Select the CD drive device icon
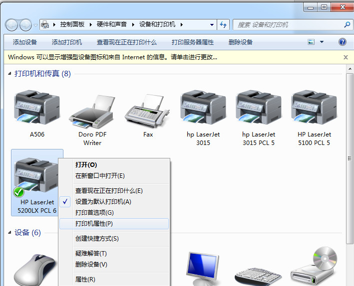Viewport: 354px width, 286px height. (x=314, y=266)
